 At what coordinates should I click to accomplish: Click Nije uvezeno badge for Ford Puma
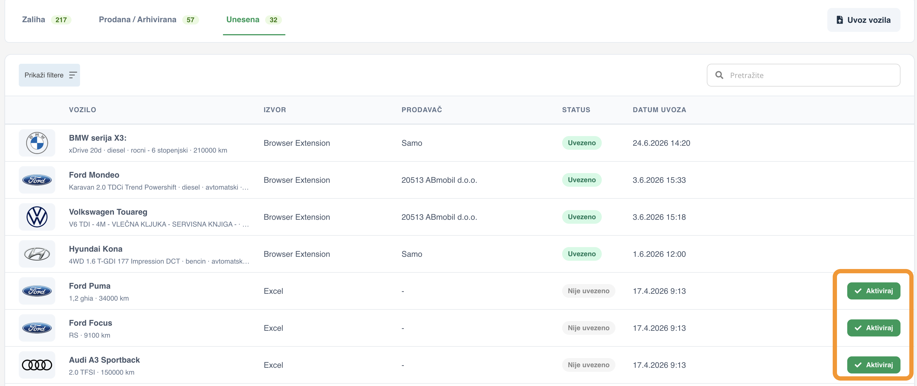(588, 291)
